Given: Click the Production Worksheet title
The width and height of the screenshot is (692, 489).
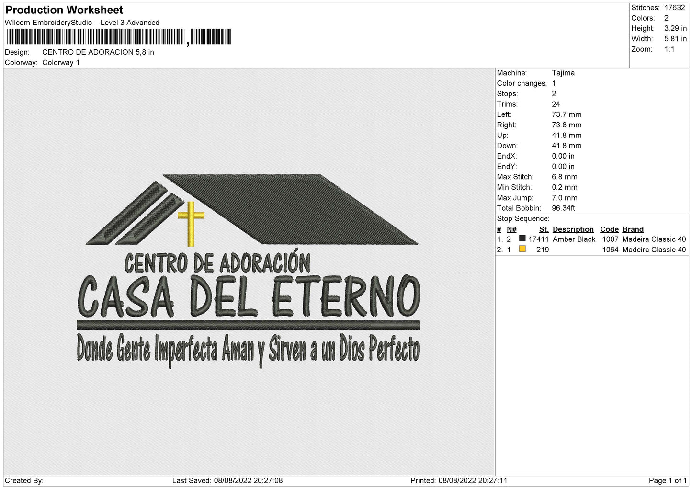Looking at the screenshot, I should (x=64, y=10).
